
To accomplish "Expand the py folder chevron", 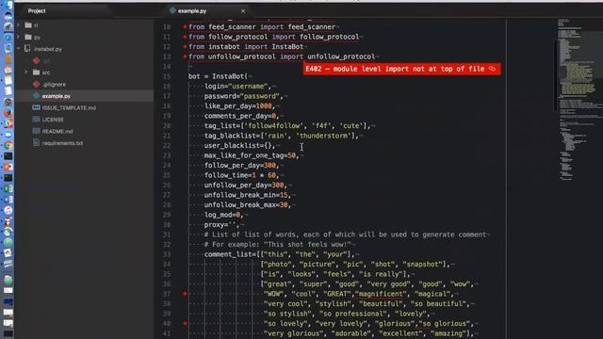I will coord(18,37).
